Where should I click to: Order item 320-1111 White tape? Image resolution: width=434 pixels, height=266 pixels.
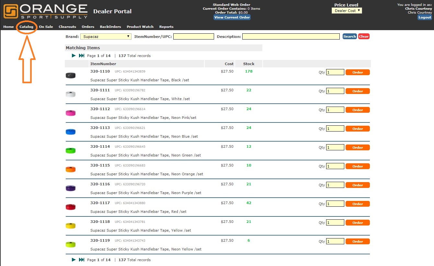pyautogui.click(x=358, y=91)
